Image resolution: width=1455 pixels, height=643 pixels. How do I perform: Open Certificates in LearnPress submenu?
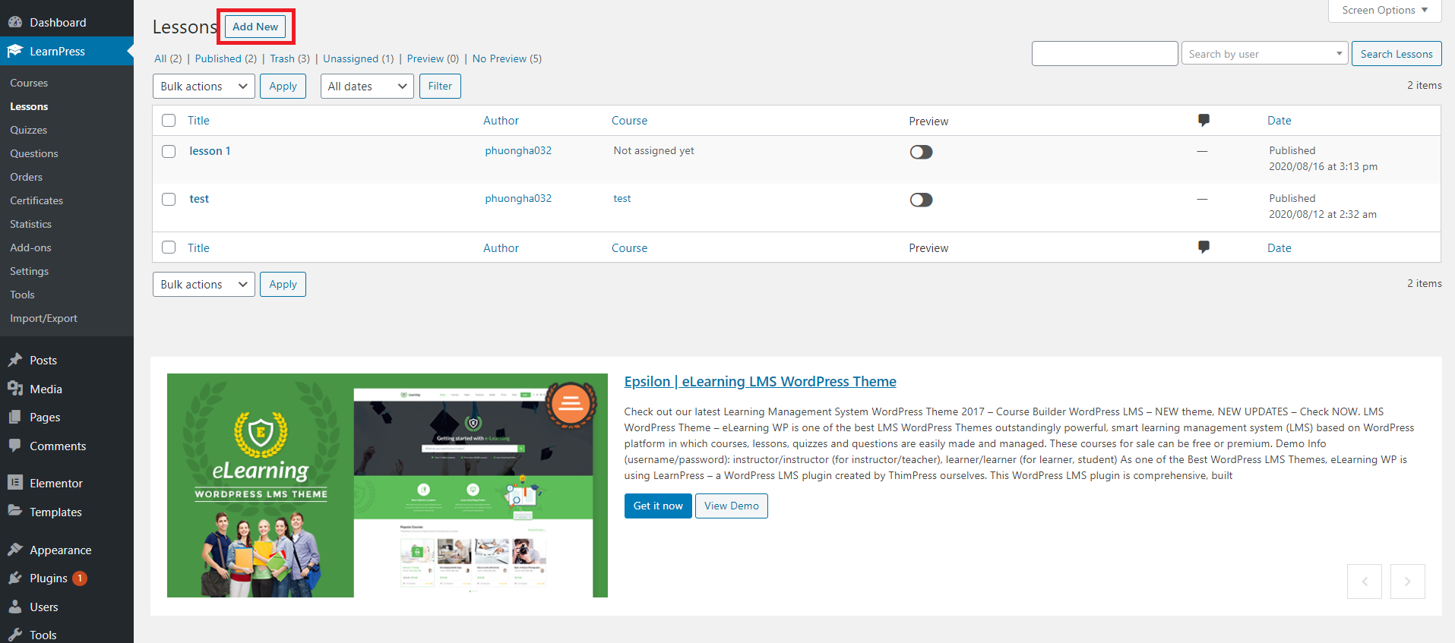36,200
